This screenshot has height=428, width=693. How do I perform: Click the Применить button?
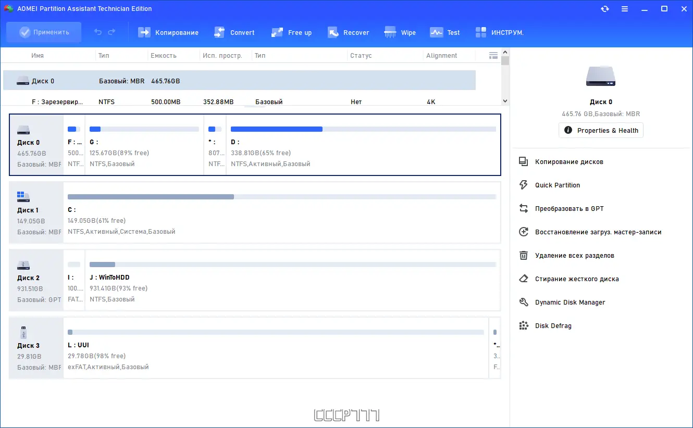(44, 32)
